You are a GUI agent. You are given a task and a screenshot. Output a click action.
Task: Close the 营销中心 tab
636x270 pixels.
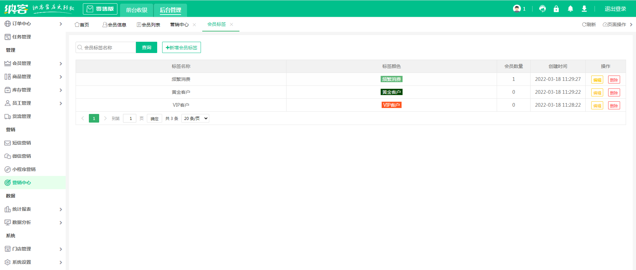point(194,25)
